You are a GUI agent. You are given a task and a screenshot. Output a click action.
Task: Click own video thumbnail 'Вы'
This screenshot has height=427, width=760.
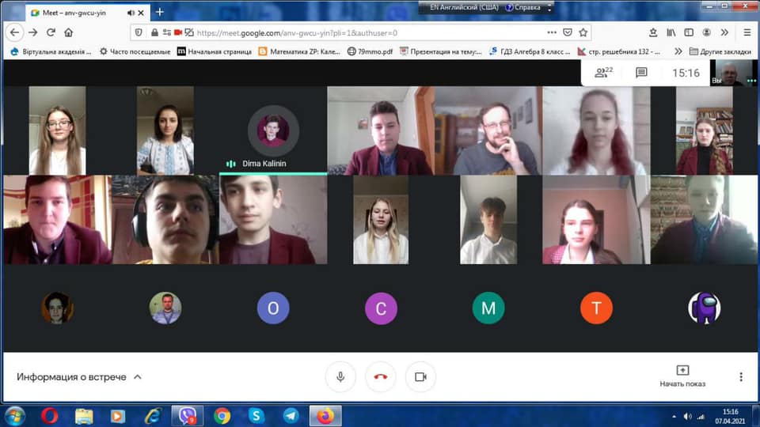(733, 73)
